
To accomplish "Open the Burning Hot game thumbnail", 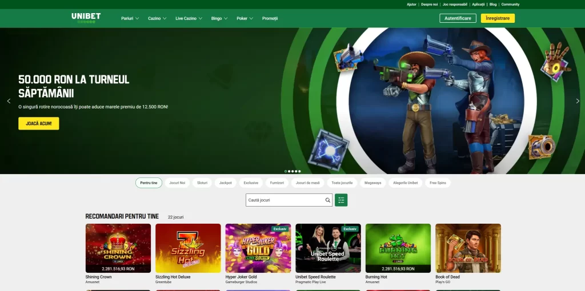I will 398,248.
